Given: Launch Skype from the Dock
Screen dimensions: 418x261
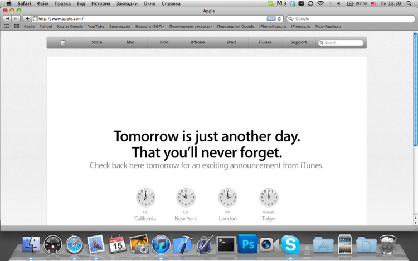Looking at the screenshot, I should click(290, 244).
